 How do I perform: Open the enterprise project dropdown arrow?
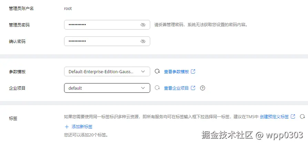click(143, 88)
